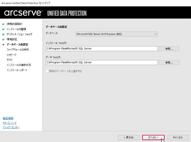Select the 環境設定 step

12,39
